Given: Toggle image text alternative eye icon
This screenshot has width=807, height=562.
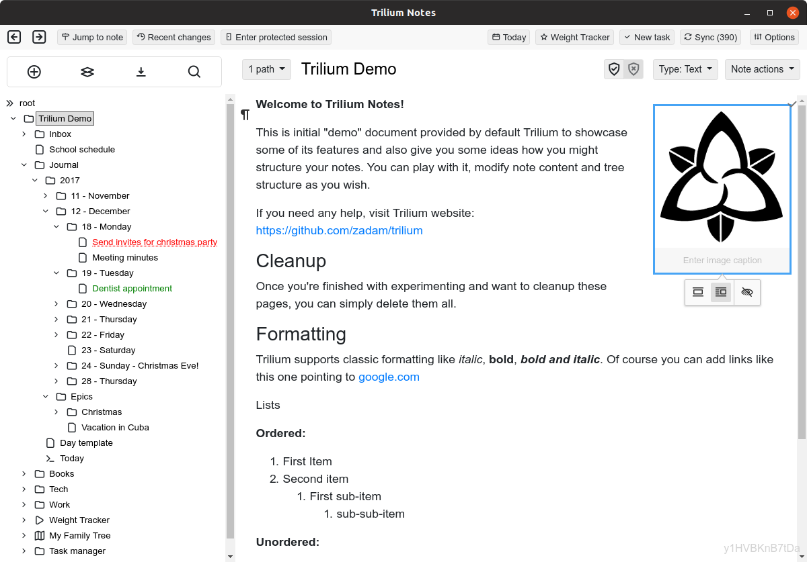Looking at the screenshot, I should pyautogui.click(x=747, y=292).
